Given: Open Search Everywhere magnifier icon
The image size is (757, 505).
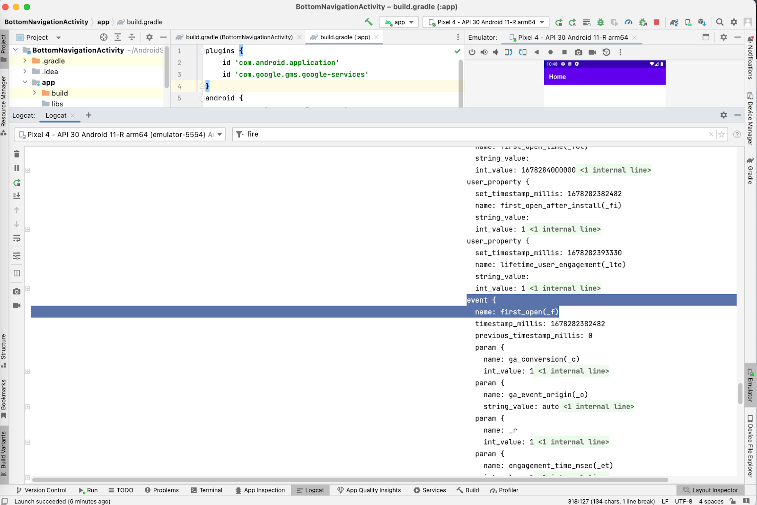Looking at the screenshot, I should click(720, 22).
